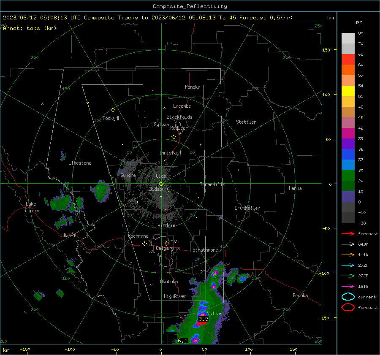This screenshot has height=355, width=380.
Task: Click the yellow diamond marker below Cochrane
Action: pos(144,244)
